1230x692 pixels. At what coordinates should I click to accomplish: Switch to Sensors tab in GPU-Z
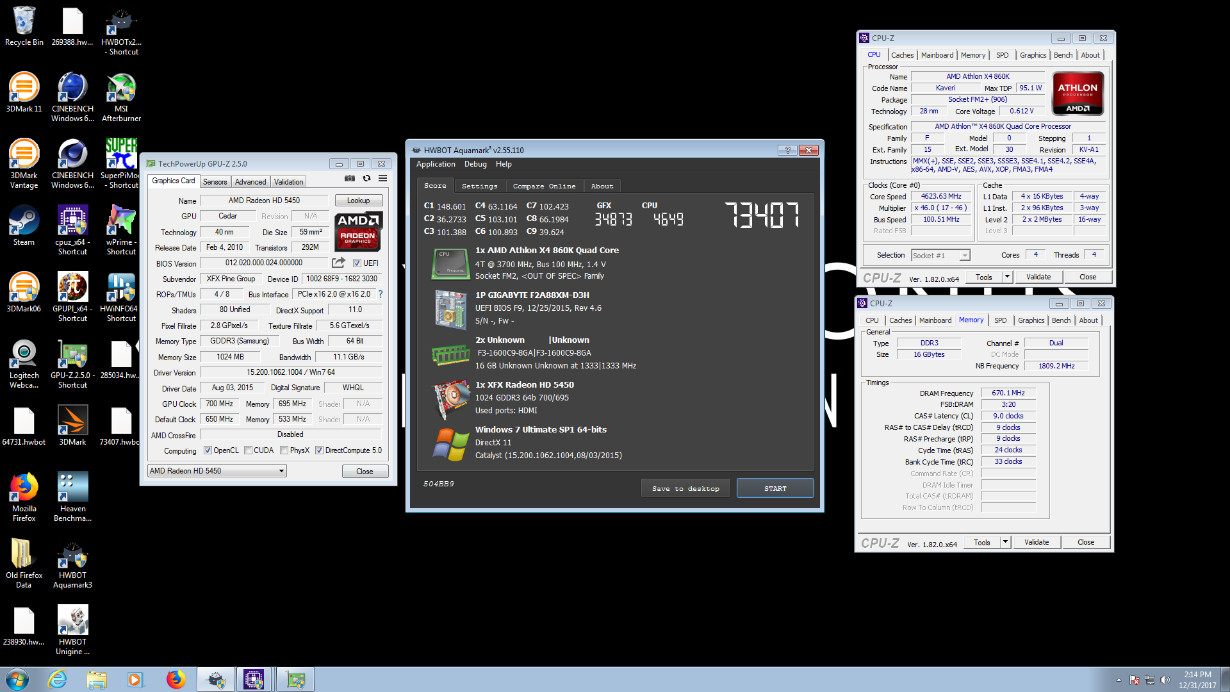click(215, 182)
